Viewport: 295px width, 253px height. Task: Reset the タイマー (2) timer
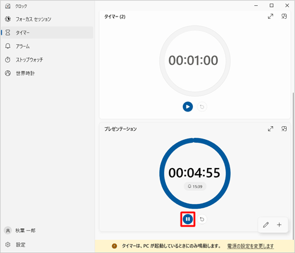pos(202,107)
